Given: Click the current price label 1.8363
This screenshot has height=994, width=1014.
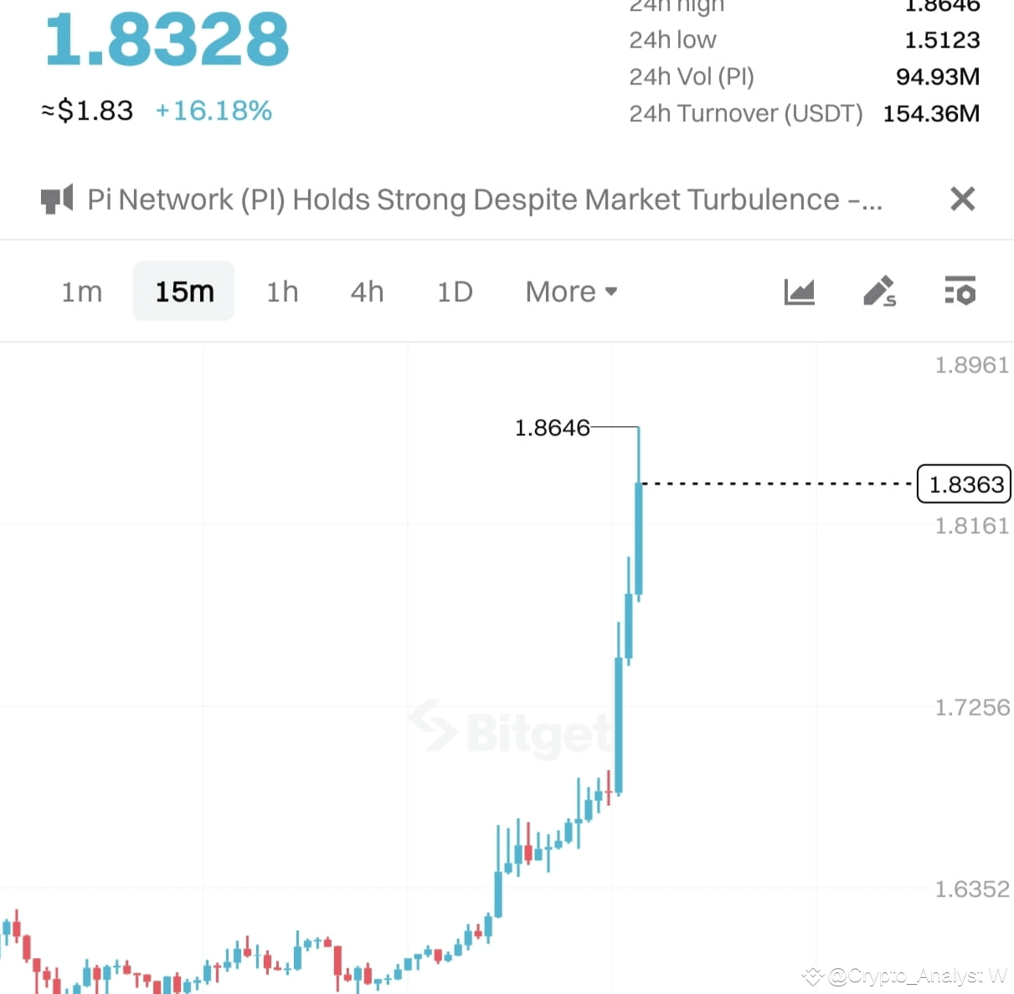Looking at the screenshot, I should (964, 484).
